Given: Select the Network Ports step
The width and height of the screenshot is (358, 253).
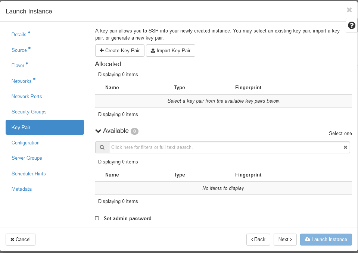Looking at the screenshot, I should coord(27,97).
